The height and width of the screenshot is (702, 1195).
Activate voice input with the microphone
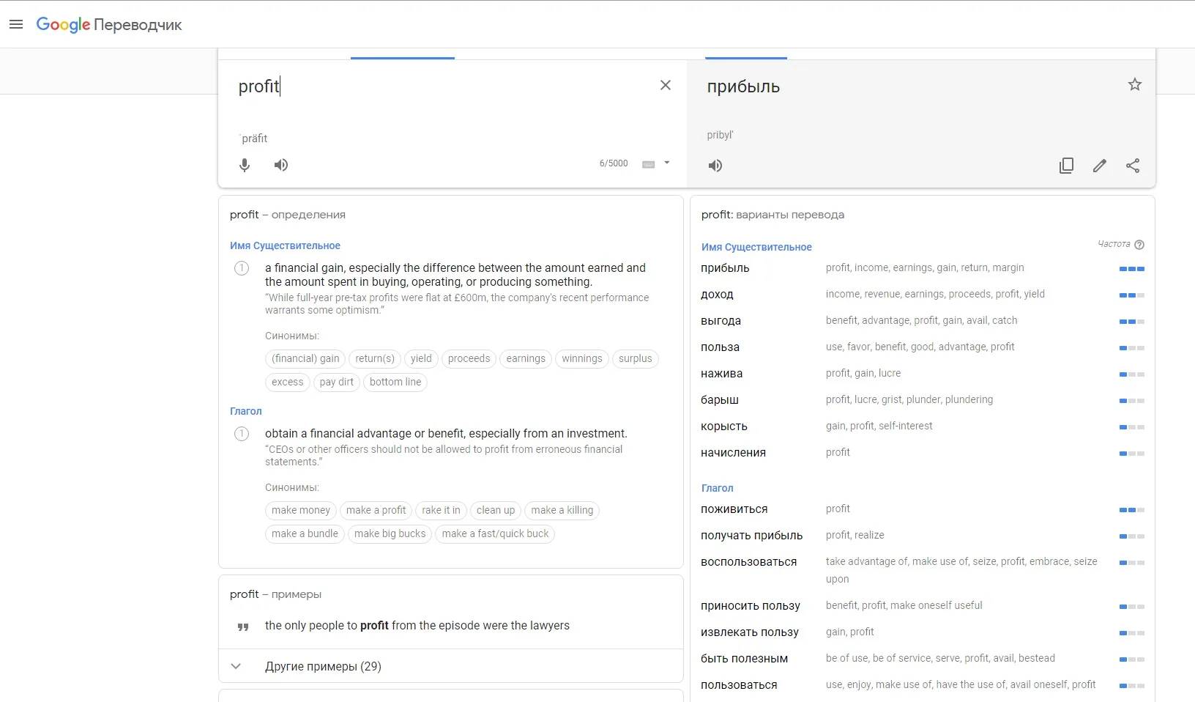coord(245,165)
